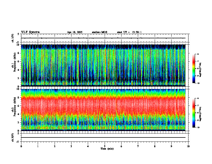Click the ch.2 spectrogram color scale bar
This screenshot has height=164, width=212.
pyautogui.click(x=194, y=113)
